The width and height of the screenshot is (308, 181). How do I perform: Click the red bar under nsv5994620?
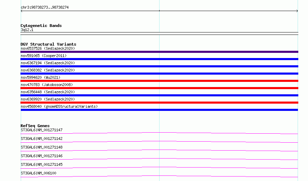click(159, 81)
